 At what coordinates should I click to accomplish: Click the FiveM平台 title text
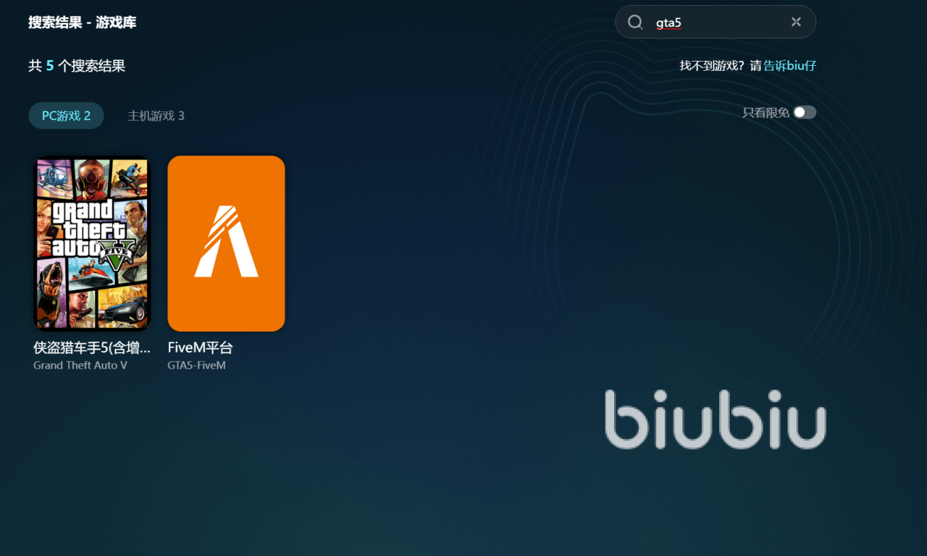point(200,347)
